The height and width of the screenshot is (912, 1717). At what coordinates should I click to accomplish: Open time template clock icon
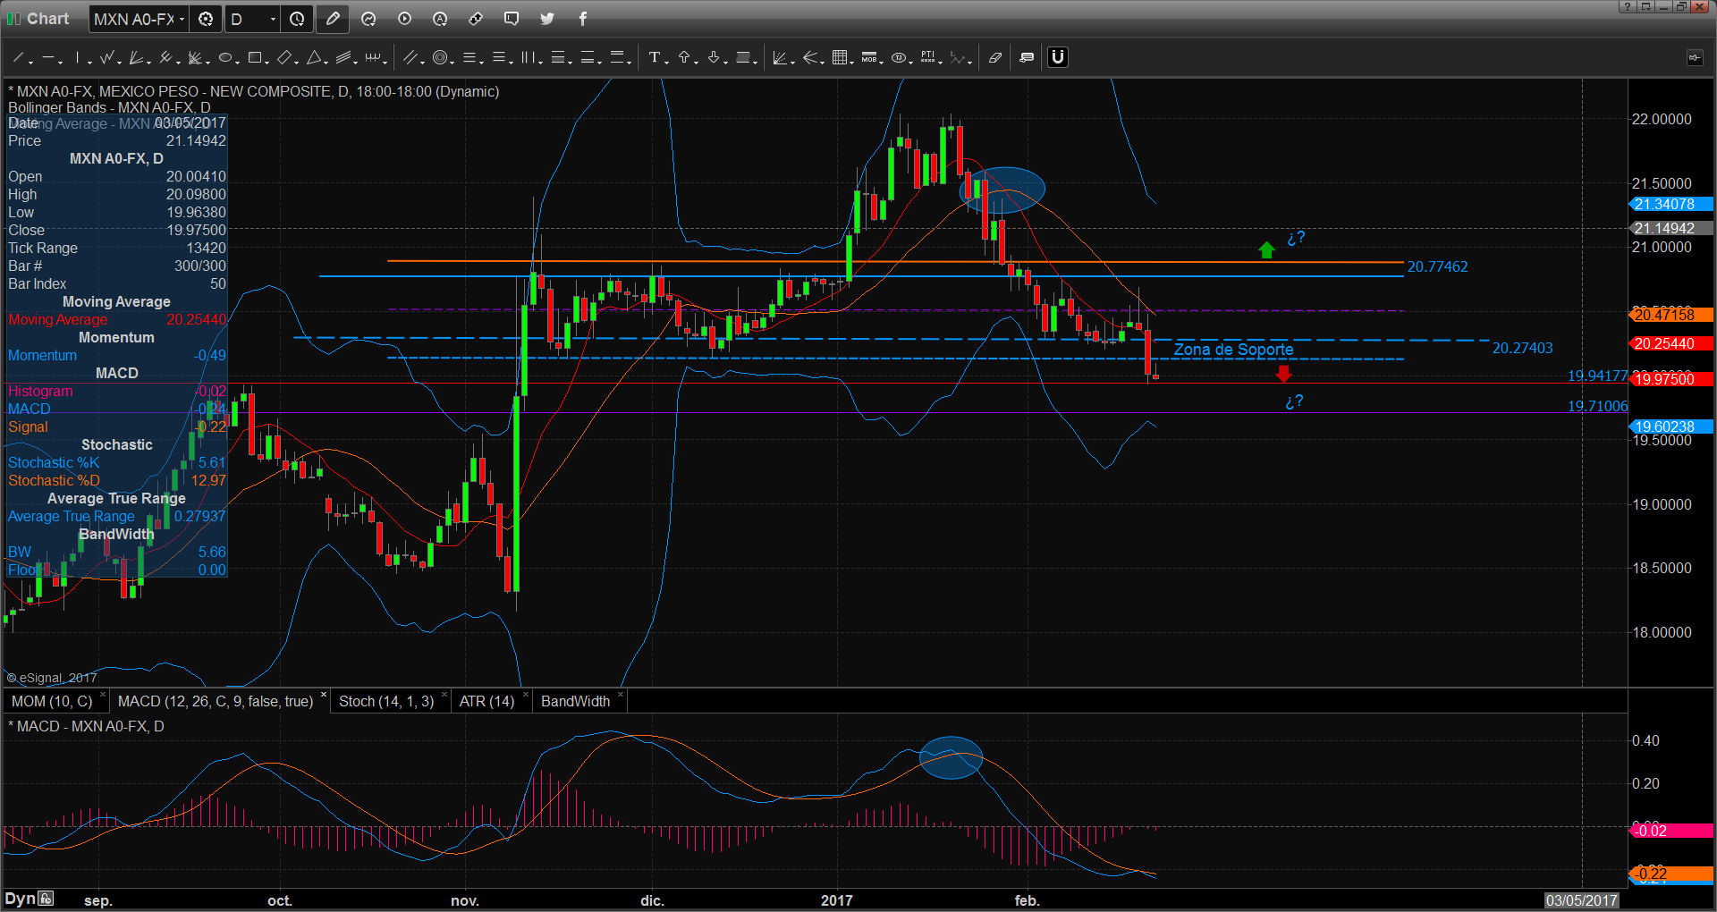click(297, 19)
